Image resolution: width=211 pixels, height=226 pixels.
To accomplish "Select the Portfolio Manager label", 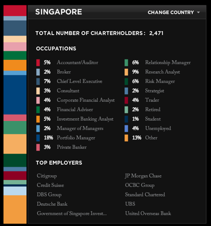I will coord(76,138).
